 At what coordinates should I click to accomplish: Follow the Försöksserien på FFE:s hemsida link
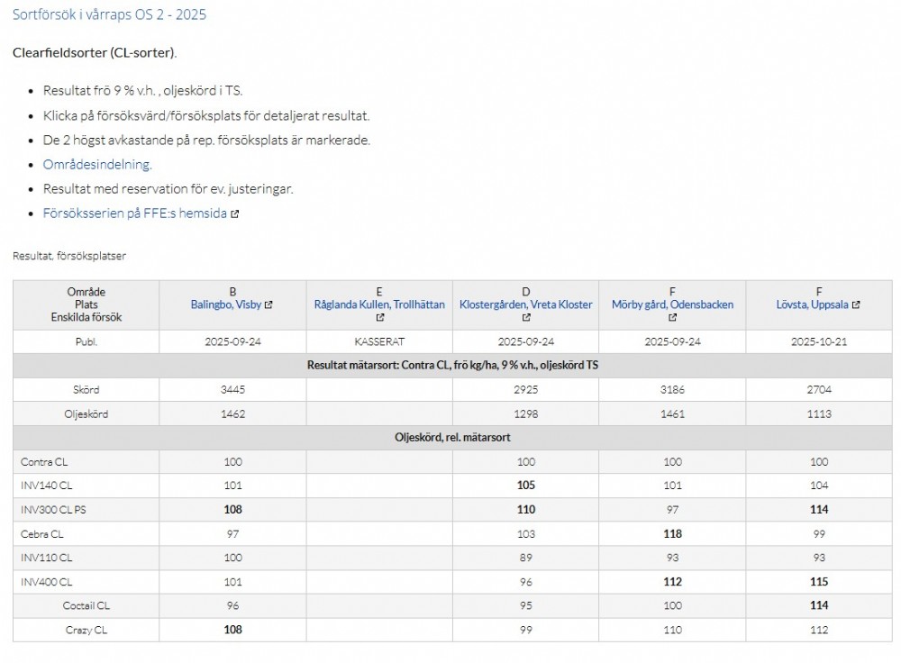[x=134, y=214]
